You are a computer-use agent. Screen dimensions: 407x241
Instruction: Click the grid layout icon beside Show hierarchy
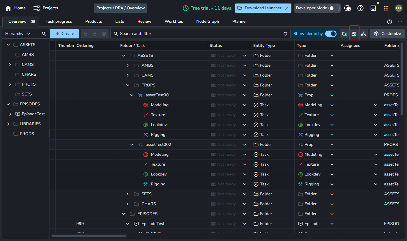354,34
